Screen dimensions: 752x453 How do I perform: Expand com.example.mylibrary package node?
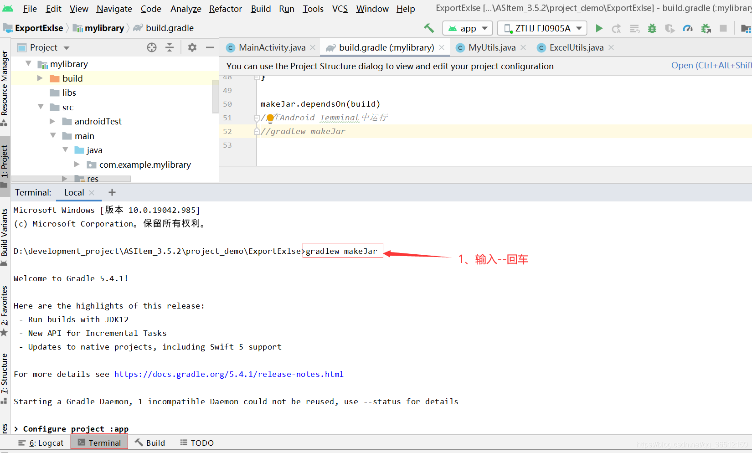tap(77, 165)
